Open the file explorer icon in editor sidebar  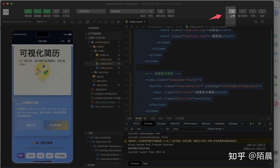(87, 22)
